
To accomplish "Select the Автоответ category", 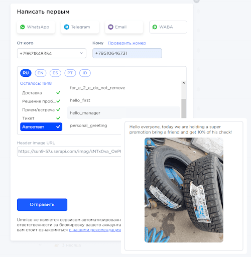I will click(x=41, y=127).
